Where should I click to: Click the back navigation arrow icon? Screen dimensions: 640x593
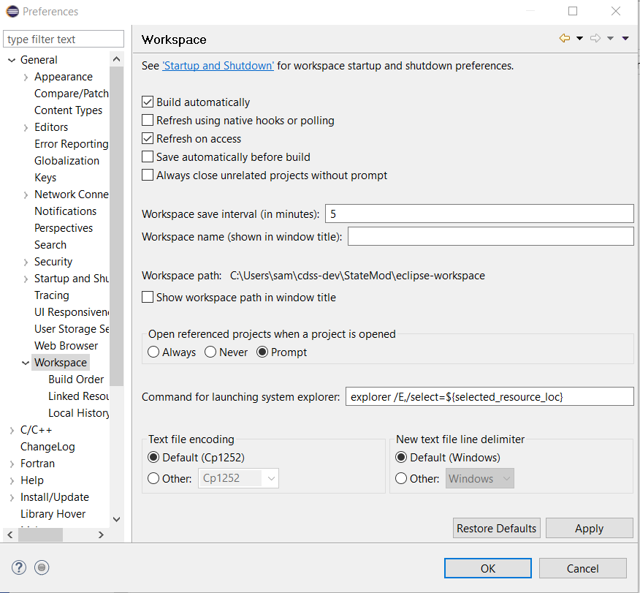565,39
